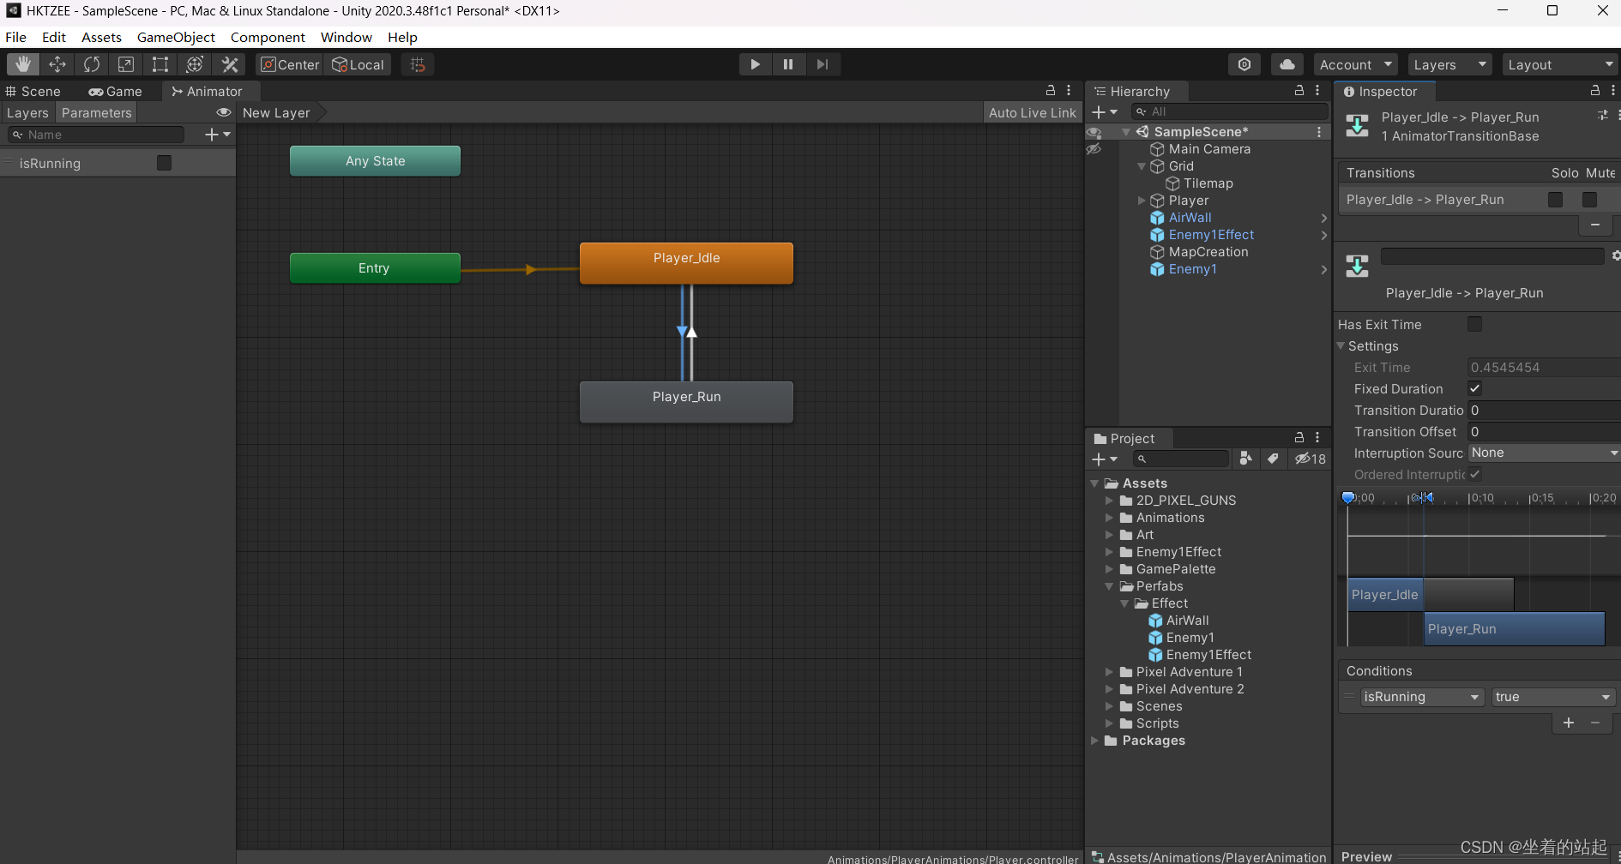Click the Auto Live Link button
The height and width of the screenshot is (864, 1621).
point(1032,112)
